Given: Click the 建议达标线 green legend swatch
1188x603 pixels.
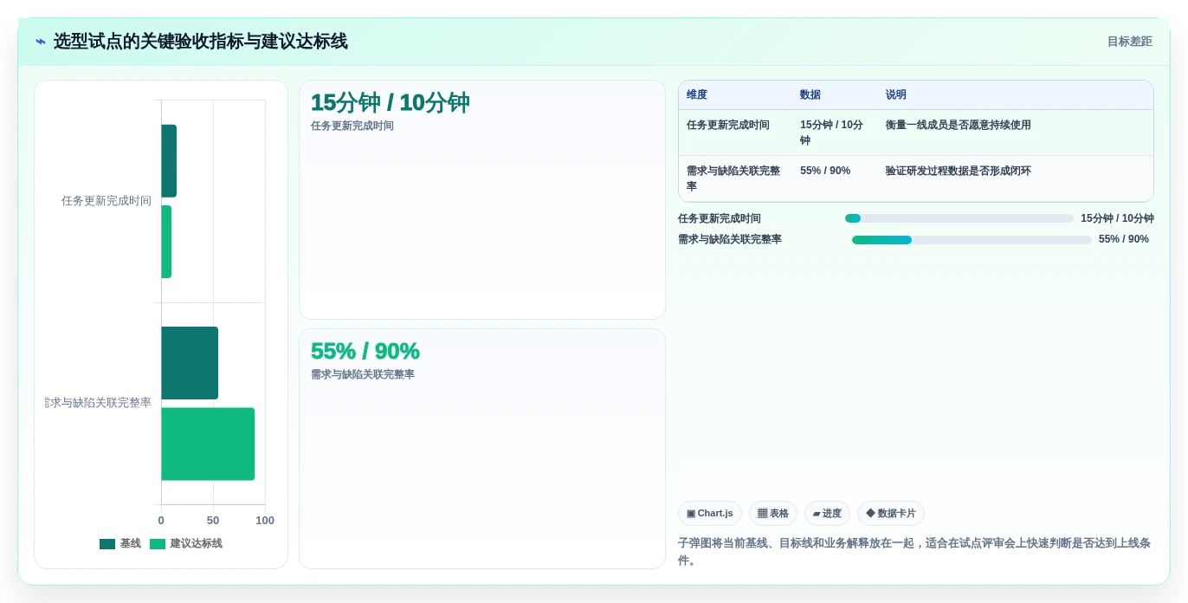Looking at the screenshot, I should click(158, 544).
